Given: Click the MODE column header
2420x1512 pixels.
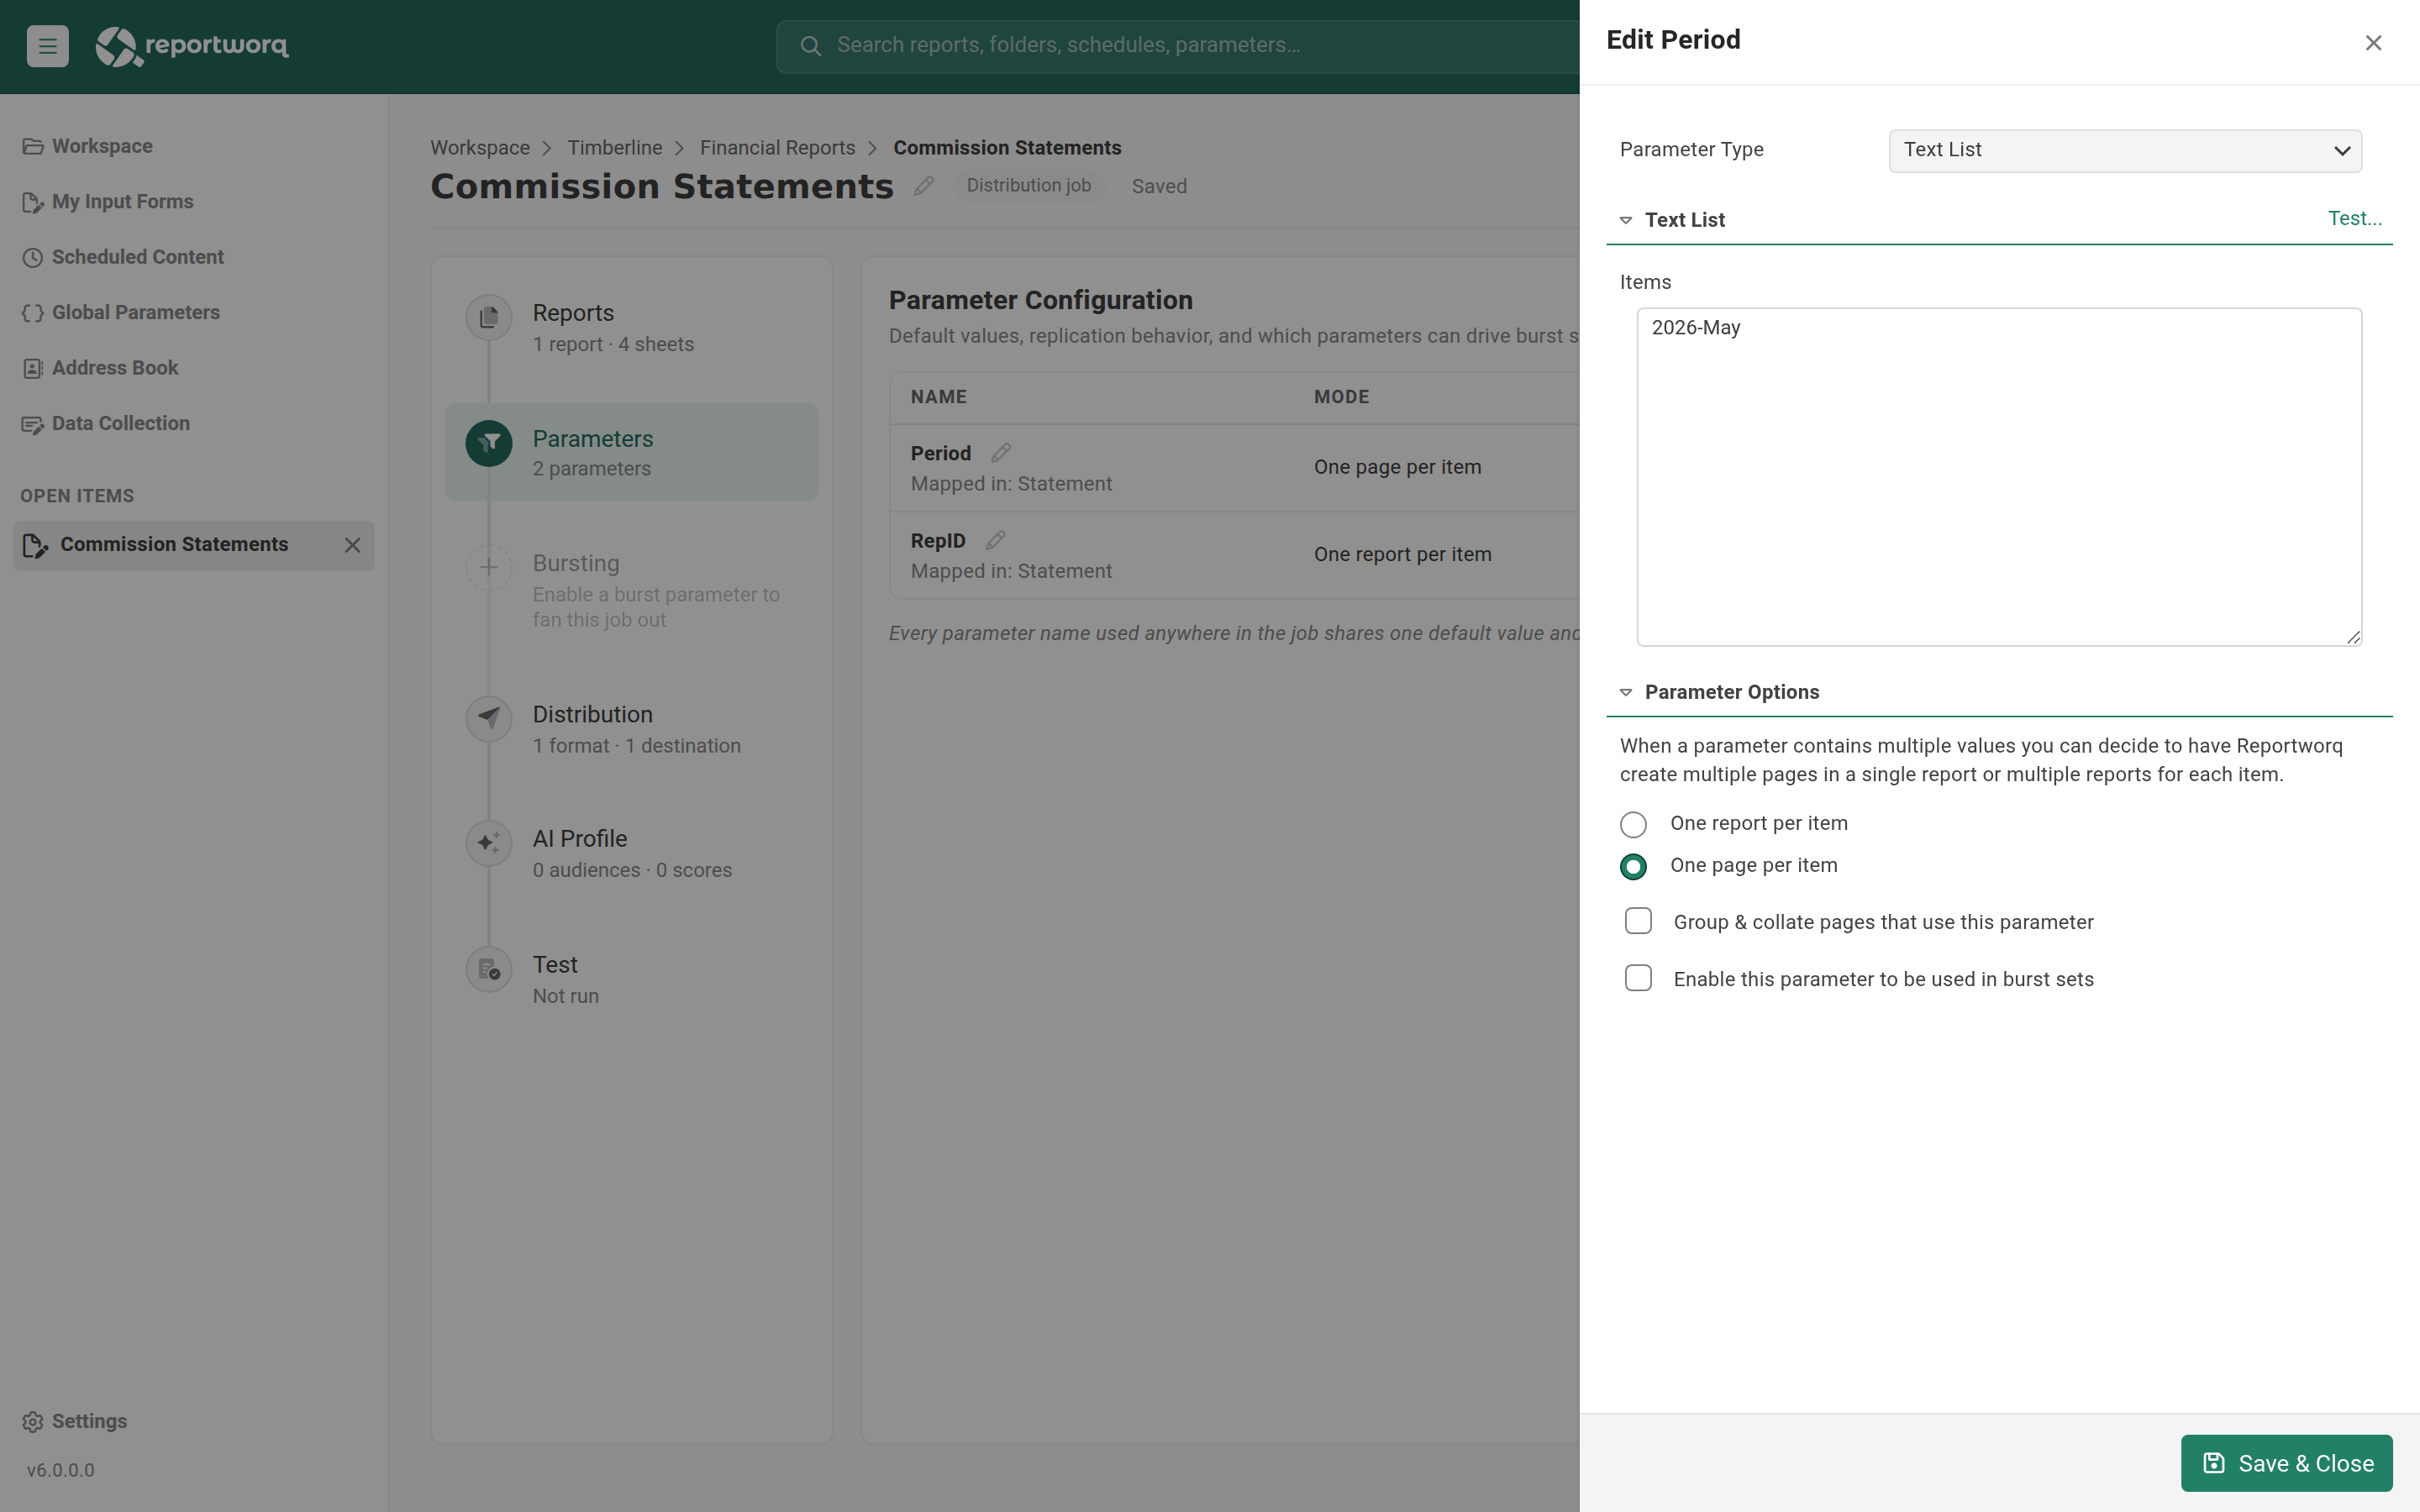Looking at the screenshot, I should click(1341, 397).
